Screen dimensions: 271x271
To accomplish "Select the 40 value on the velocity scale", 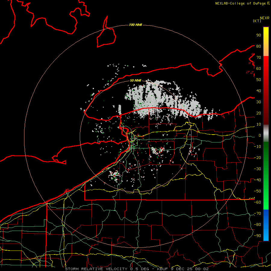I will (x=259, y=91).
